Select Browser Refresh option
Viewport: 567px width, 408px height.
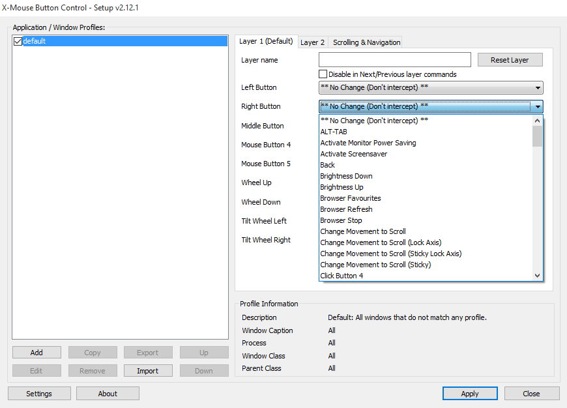tap(426, 209)
